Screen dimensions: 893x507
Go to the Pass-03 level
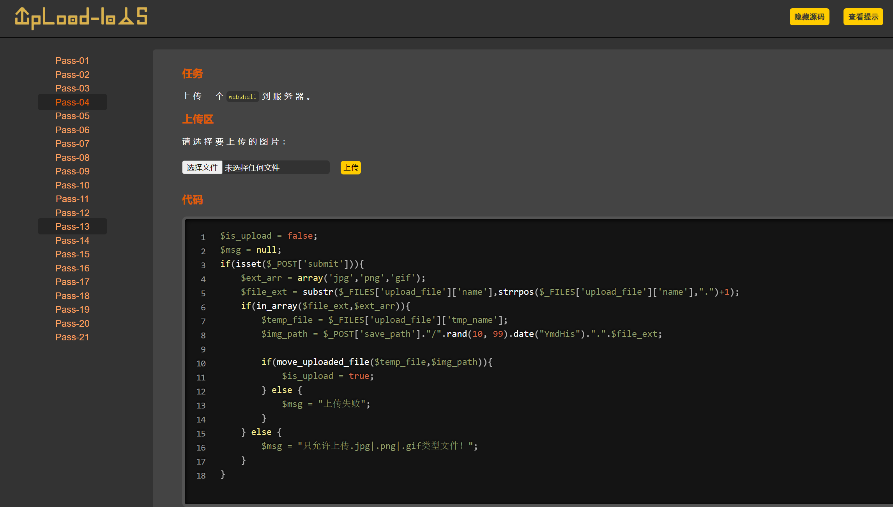72,88
